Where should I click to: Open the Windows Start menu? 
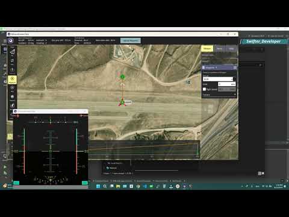point(98,186)
